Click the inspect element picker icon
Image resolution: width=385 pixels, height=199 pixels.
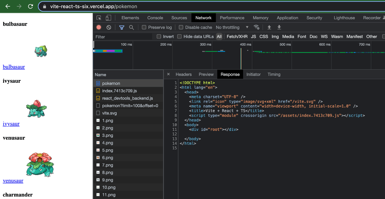coord(99,18)
